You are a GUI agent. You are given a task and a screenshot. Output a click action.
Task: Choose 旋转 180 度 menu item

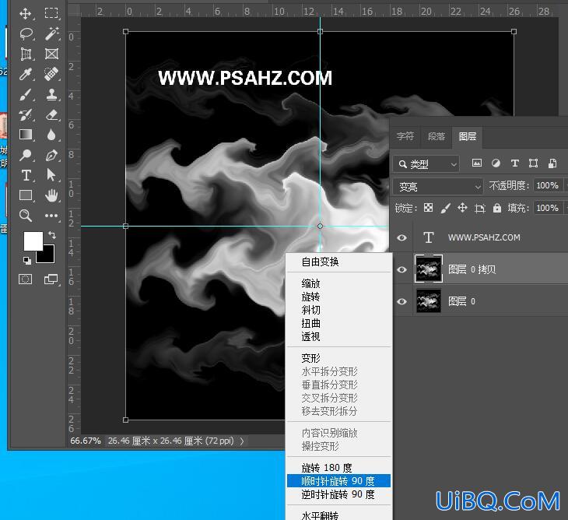[338, 468]
